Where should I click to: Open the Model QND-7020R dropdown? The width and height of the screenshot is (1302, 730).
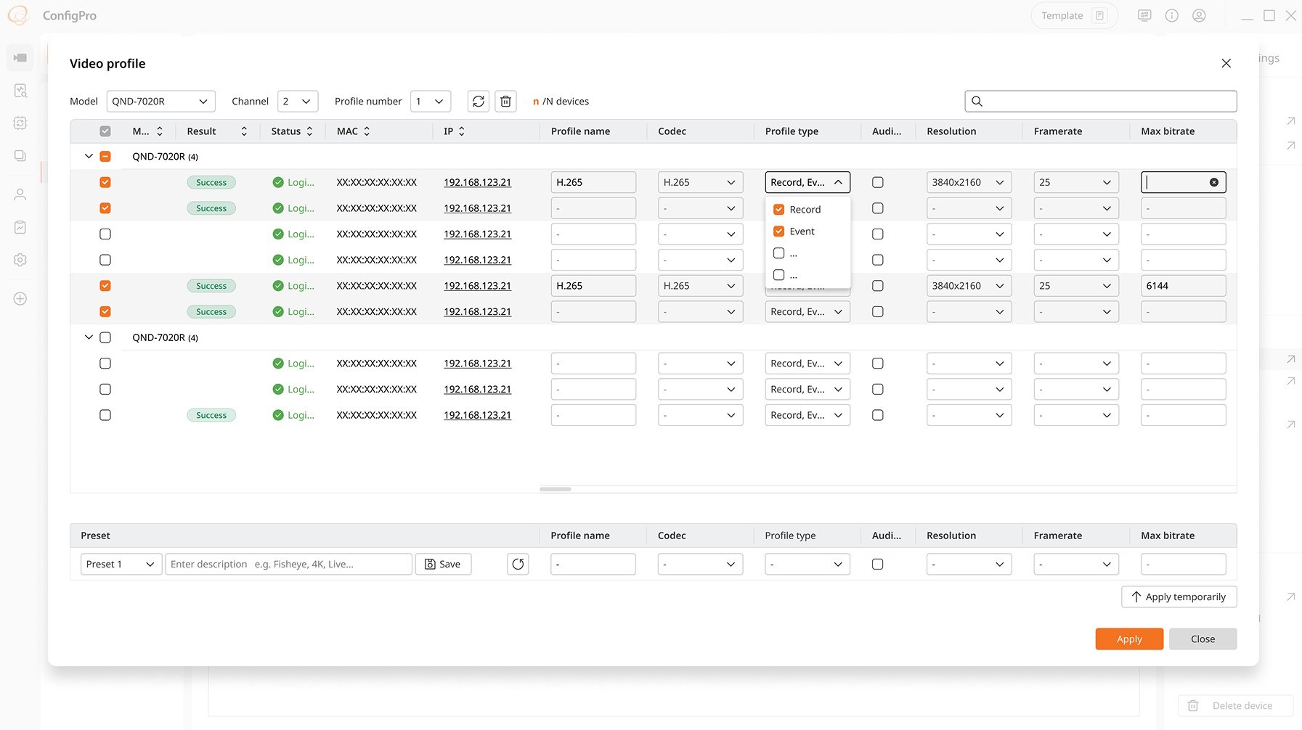tap(160, 102)
